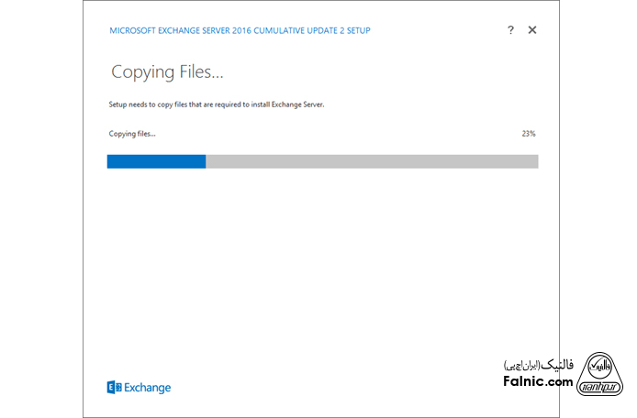Image resolution: width=637 pixels, height=418 pixels.
Task: Click the "Copying files..." status label
Action: [x=132, y=134]
